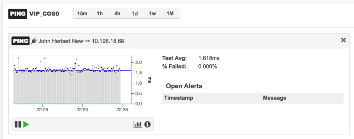Open the bar chart statistics icon

pyautogui.click(x=138, y=124)
